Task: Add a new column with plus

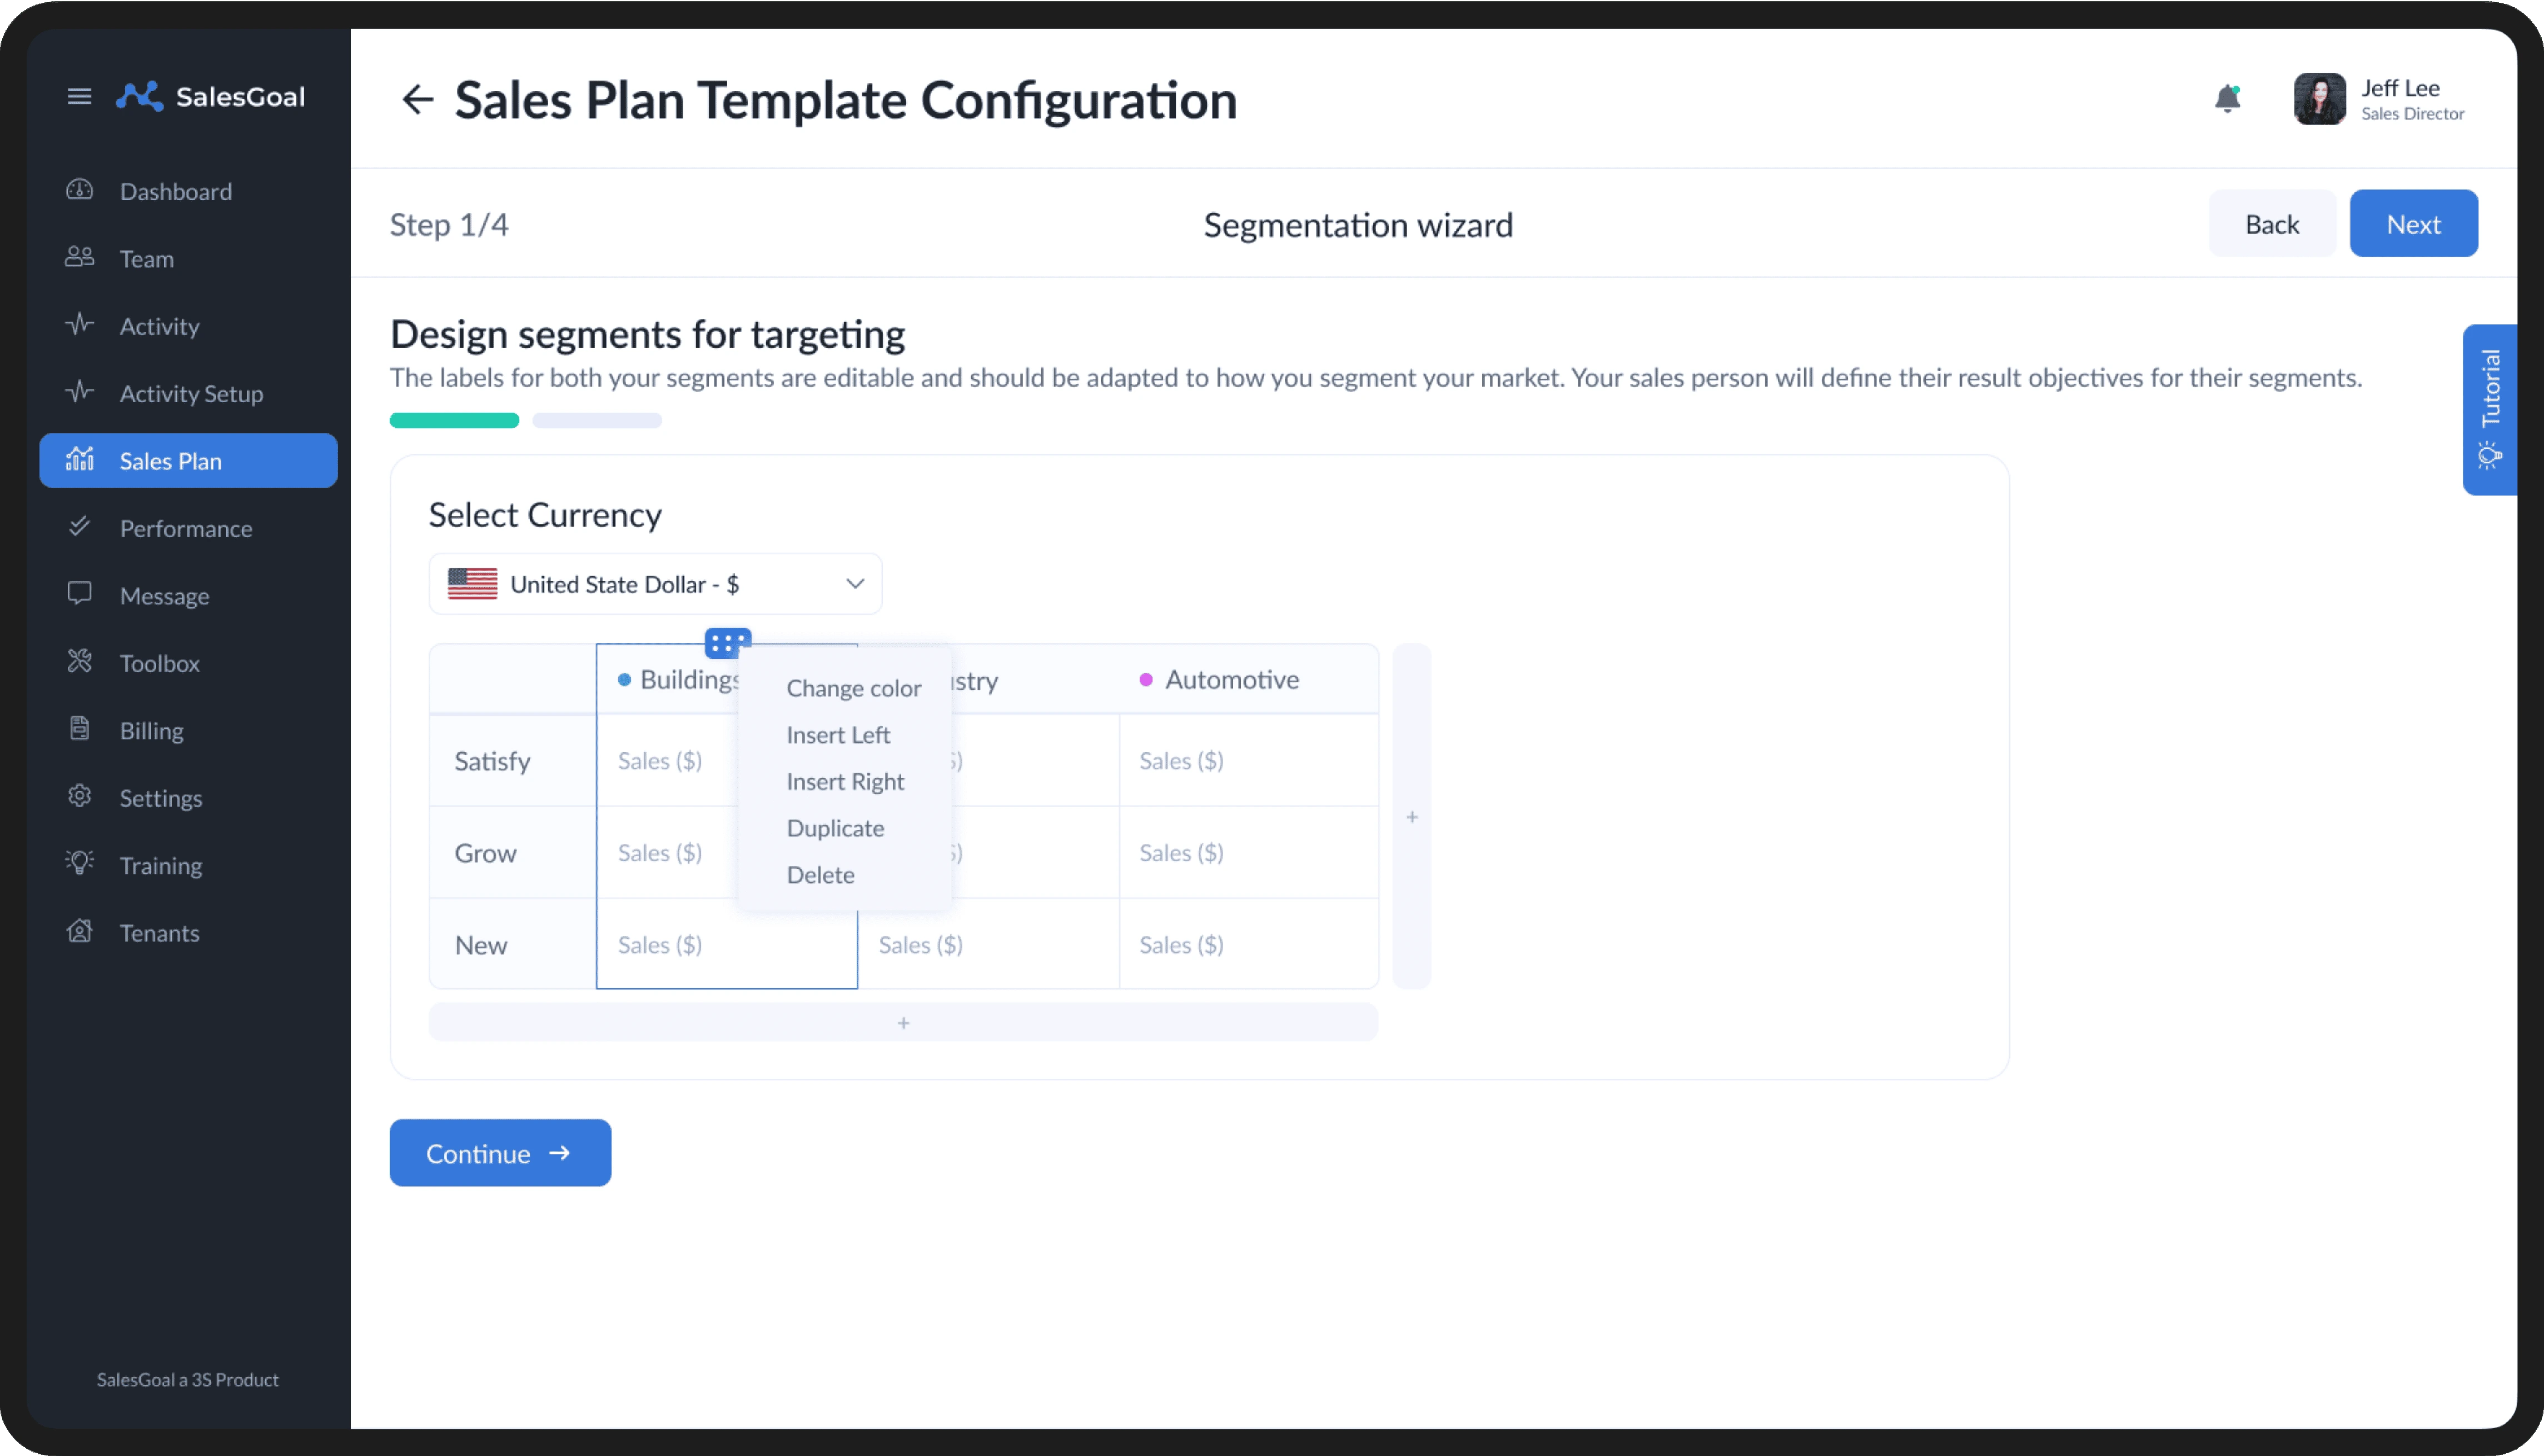Action: pyautogui.click(x=1411, y=817)
